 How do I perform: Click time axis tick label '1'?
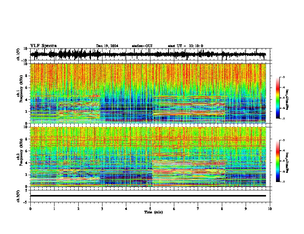(x=54, y=209)
